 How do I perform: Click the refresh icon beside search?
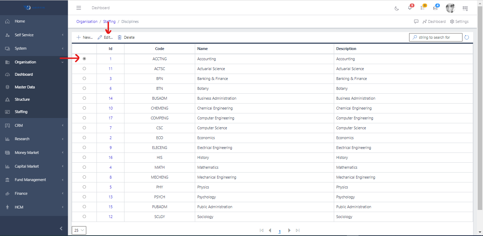467,37
